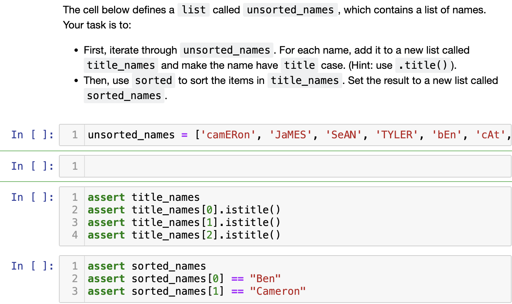Click line number 3 in the sorted_names cell

(74, 291)
